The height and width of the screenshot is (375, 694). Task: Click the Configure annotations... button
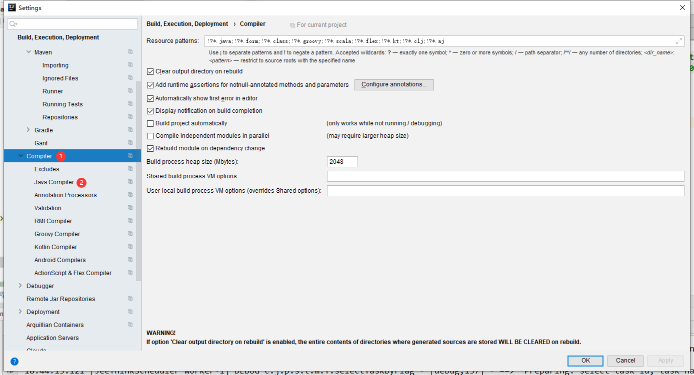coord(394,85)
